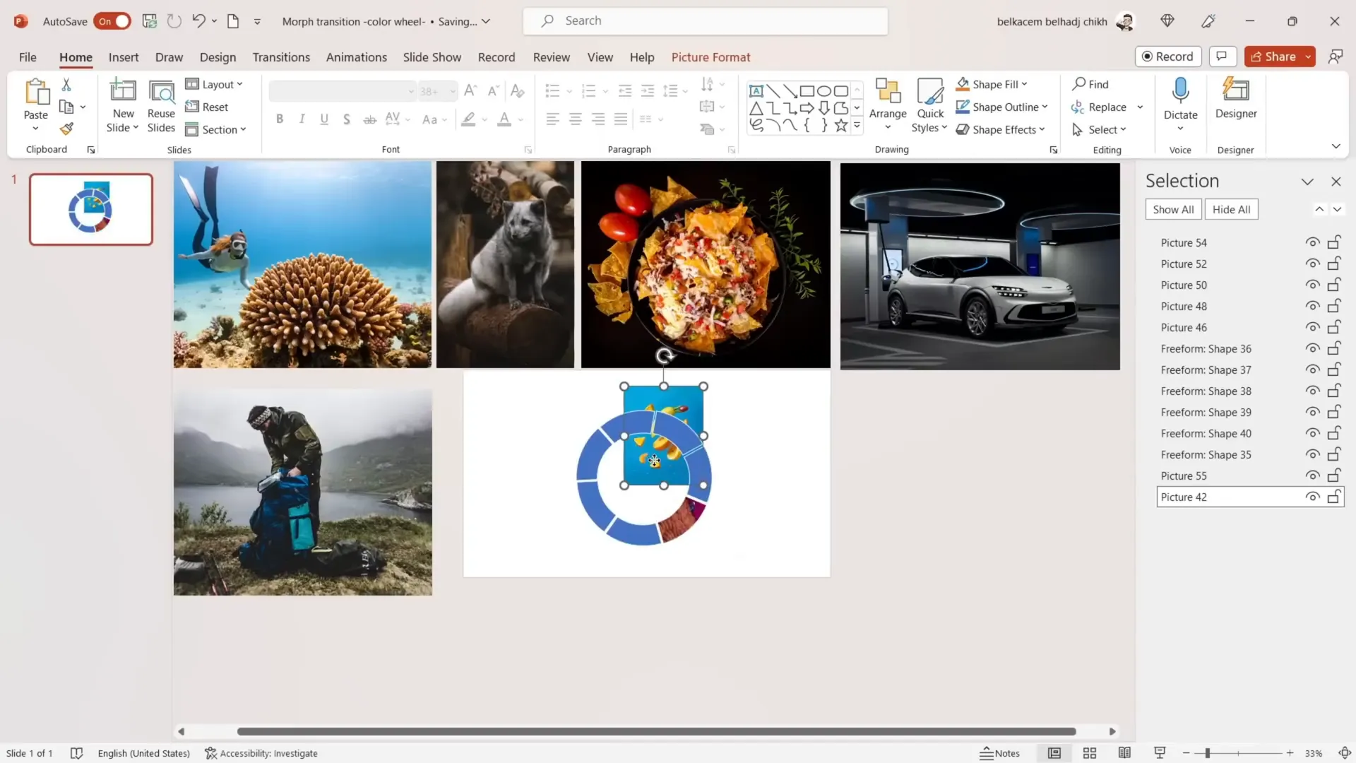Open the Notes pane button

pyautogui.click(x=999, y=753)
